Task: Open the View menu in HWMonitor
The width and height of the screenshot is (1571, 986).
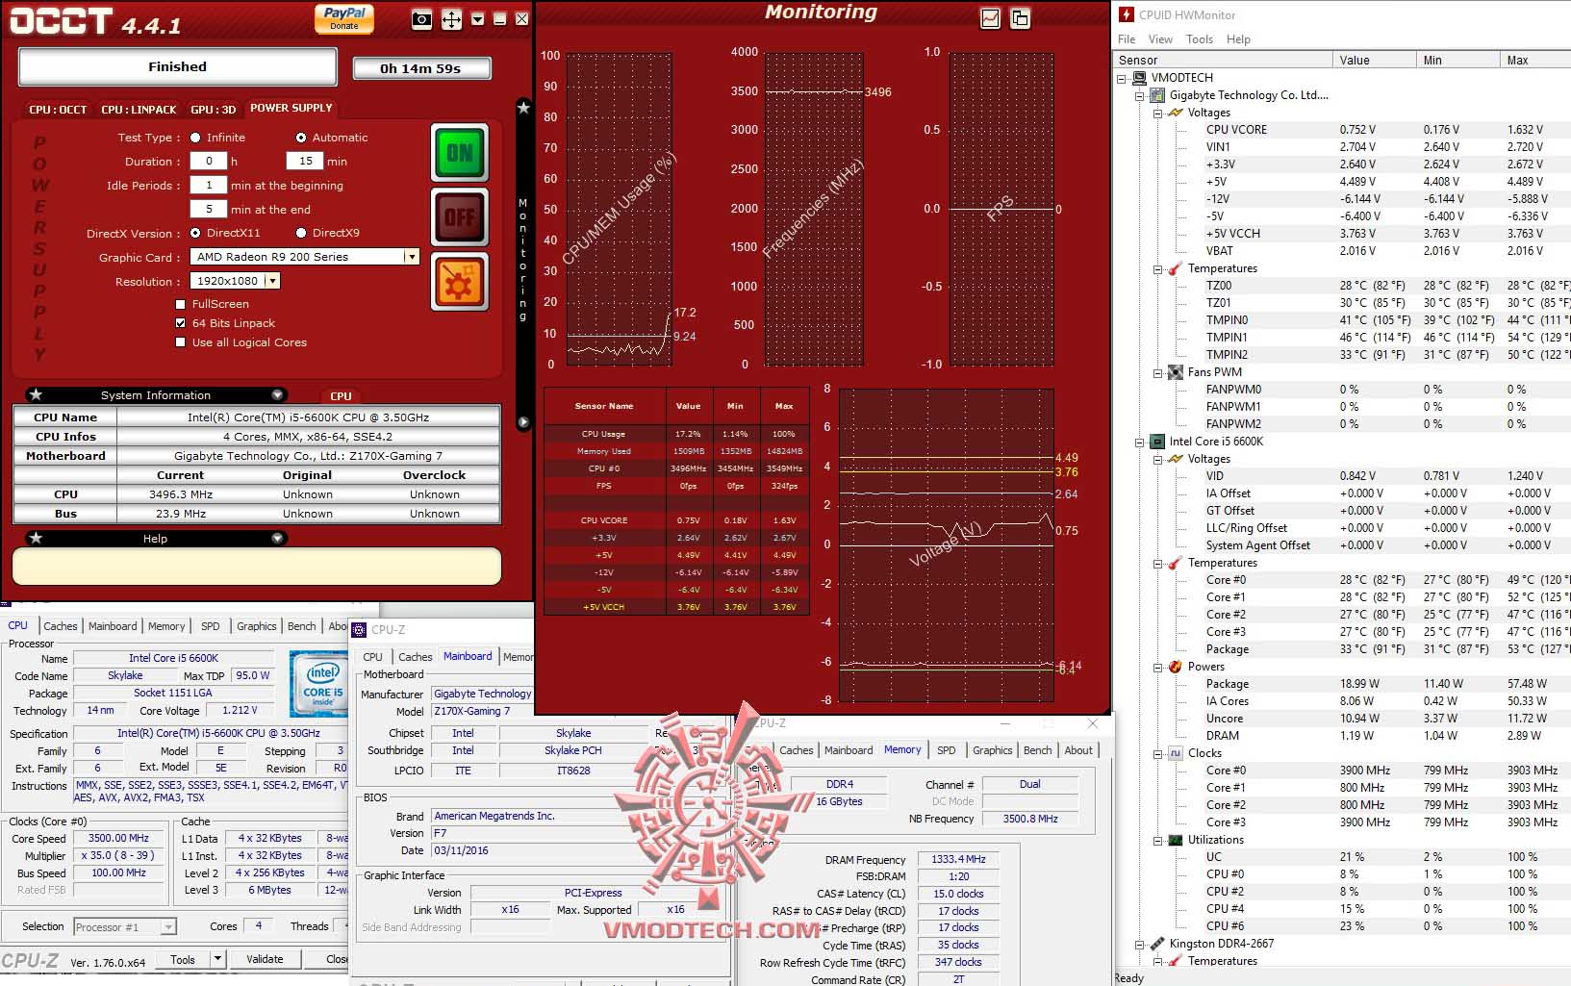Action: [1160, 39]
